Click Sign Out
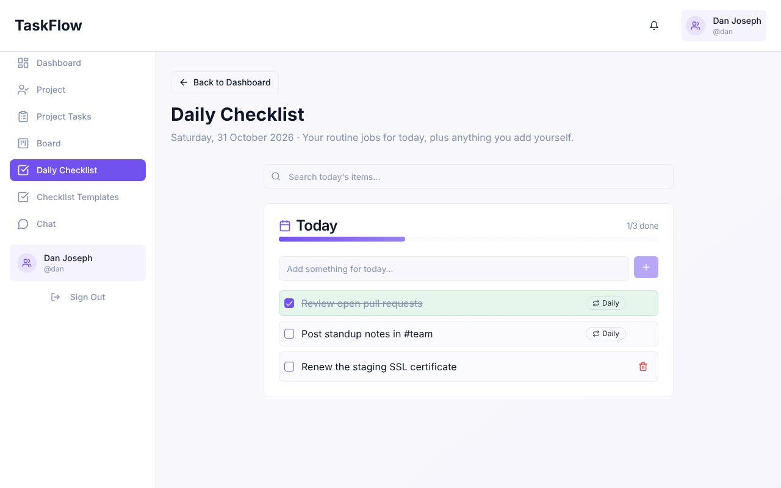Viewport: 781px width, 488px height. pos(77,297)
